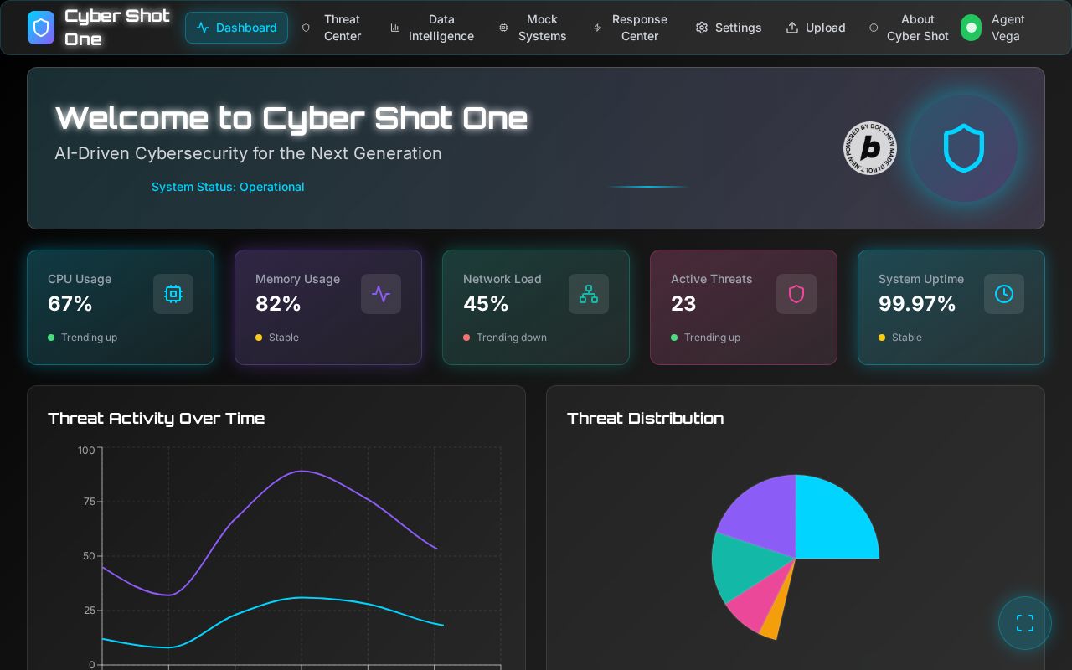Open Data Intelligence page
This screenshot has width=1072, height=670.
(x=432, y=28)
